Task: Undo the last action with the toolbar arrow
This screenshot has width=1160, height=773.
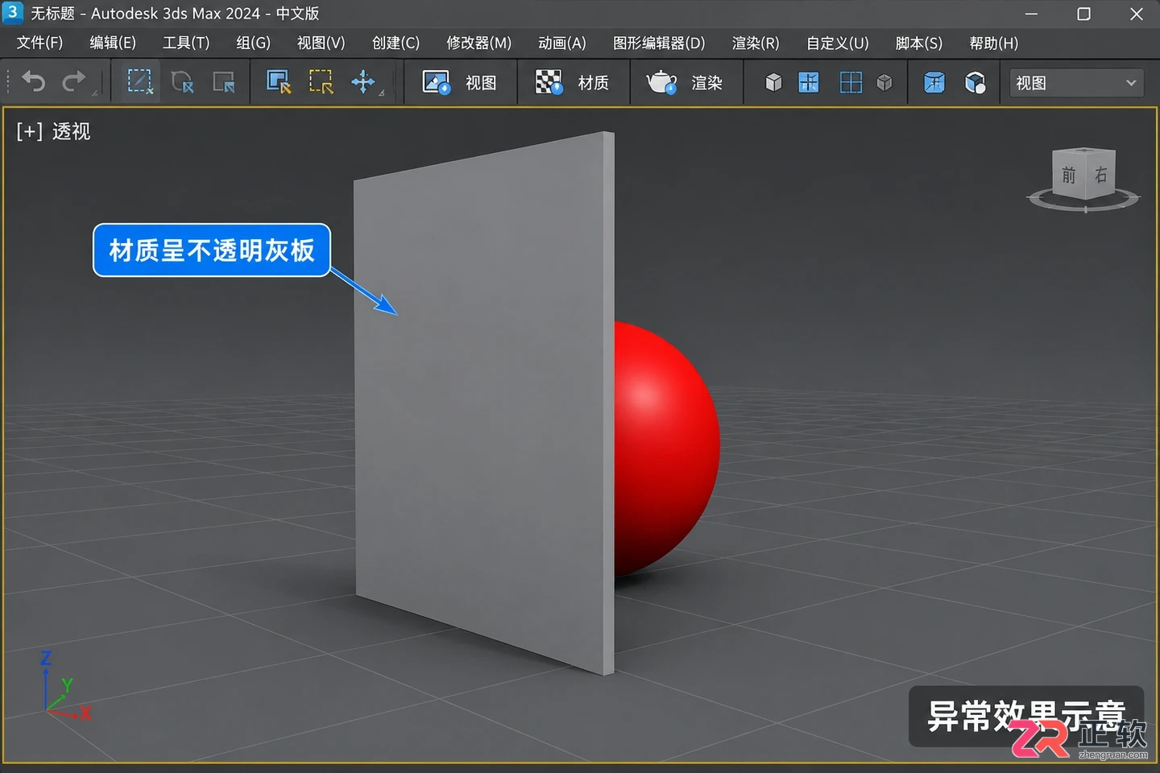Action: coord(34,81)
